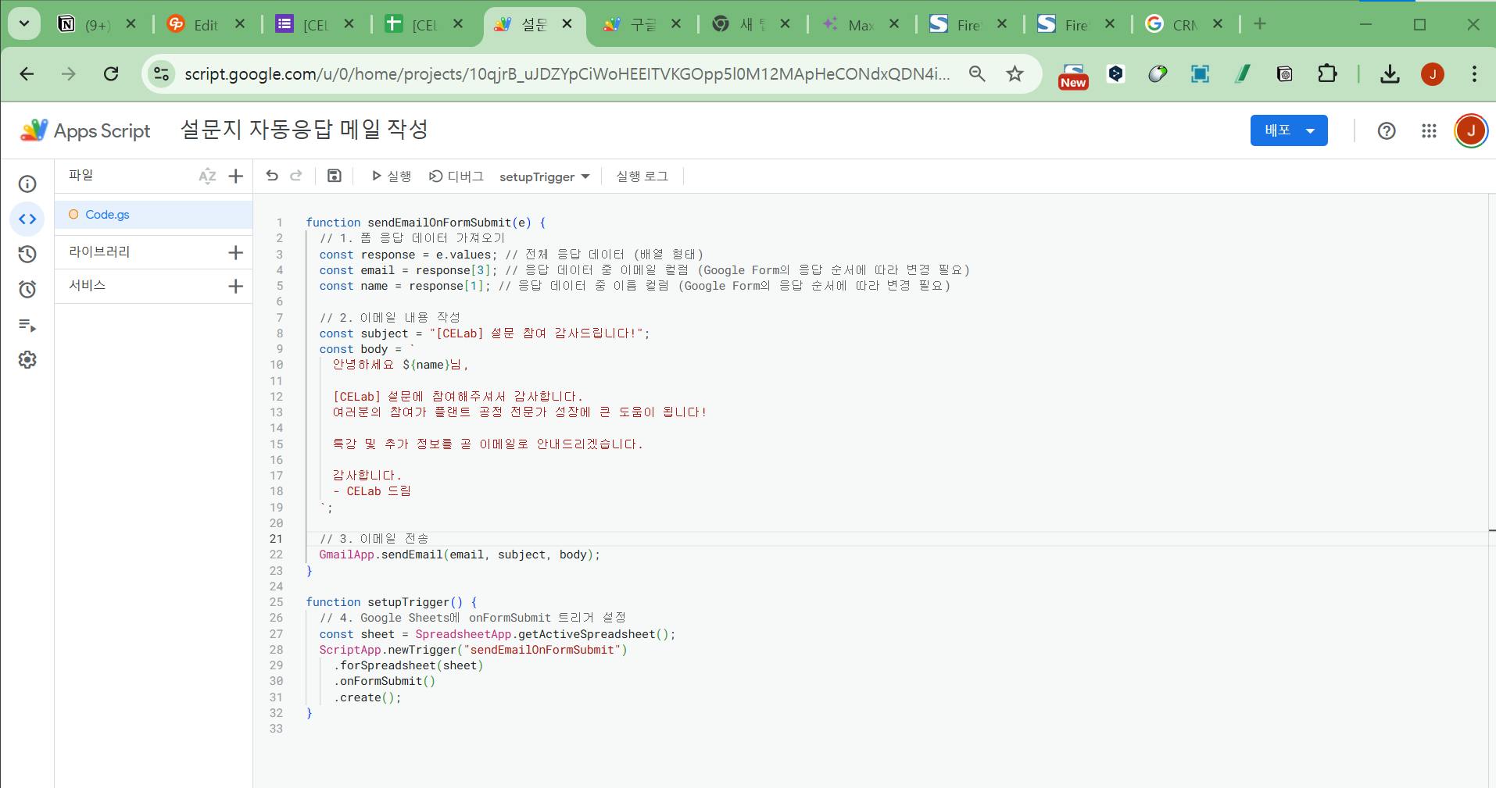Click the function setupTrigger() line

[392, 602]
